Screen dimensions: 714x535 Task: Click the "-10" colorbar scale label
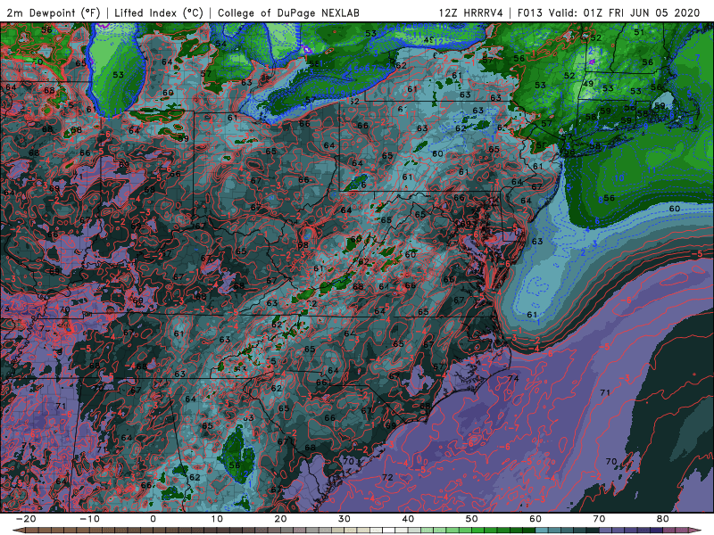89,519
